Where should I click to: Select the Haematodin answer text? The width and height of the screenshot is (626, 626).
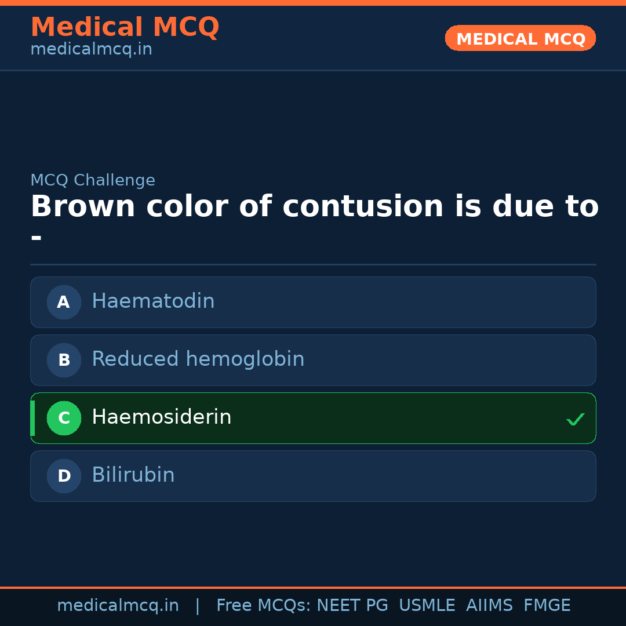pyautogui.click(x=153, y=301)
